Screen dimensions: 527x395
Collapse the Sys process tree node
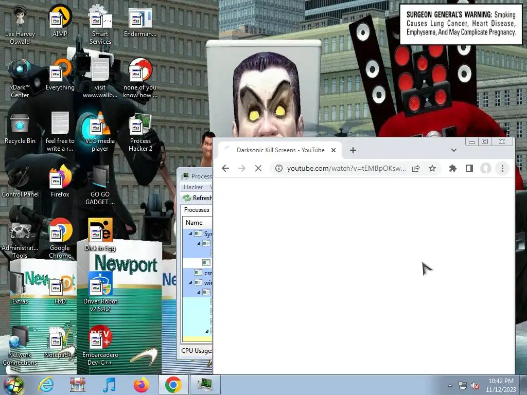point(190,234)
